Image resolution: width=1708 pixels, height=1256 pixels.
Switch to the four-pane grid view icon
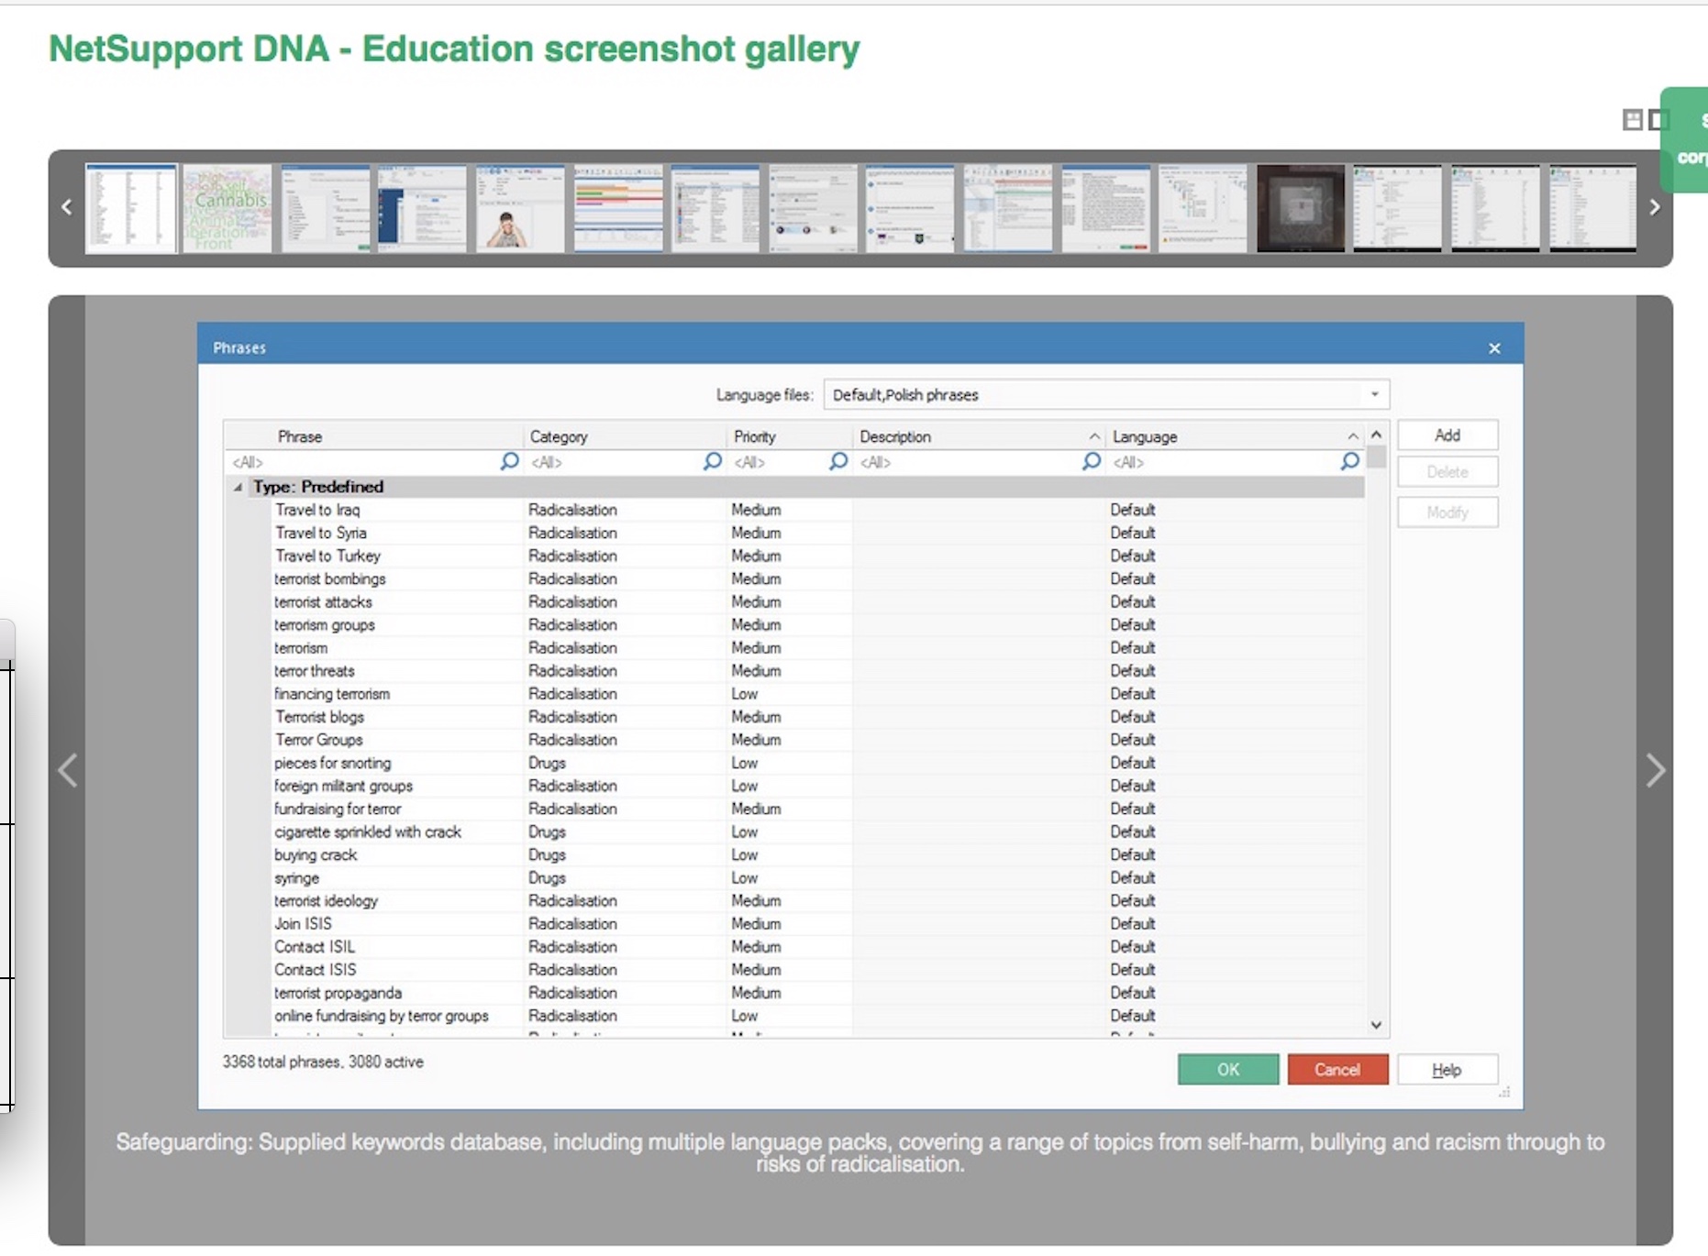tap(1632, 119)
